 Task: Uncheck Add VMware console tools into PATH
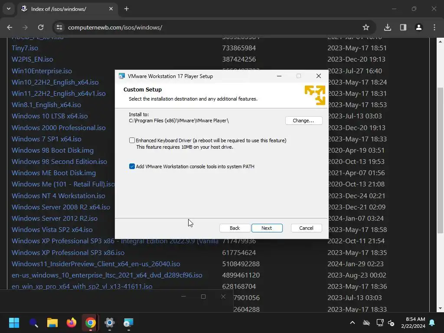coord(132,166)
